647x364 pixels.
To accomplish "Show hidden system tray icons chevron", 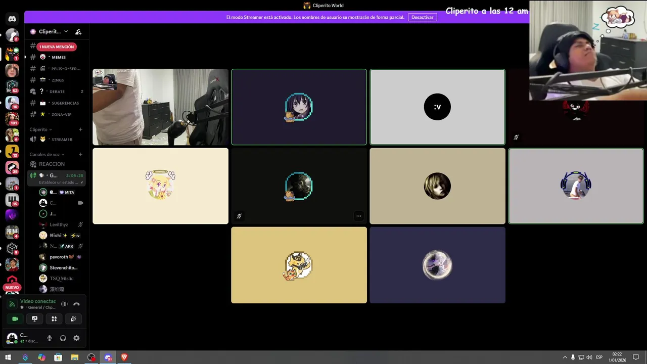I will (x=565, y=357).
